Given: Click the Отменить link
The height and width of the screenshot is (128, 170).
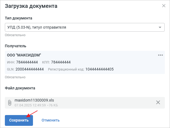Looking at the screenshot, I should coord(51,120).
